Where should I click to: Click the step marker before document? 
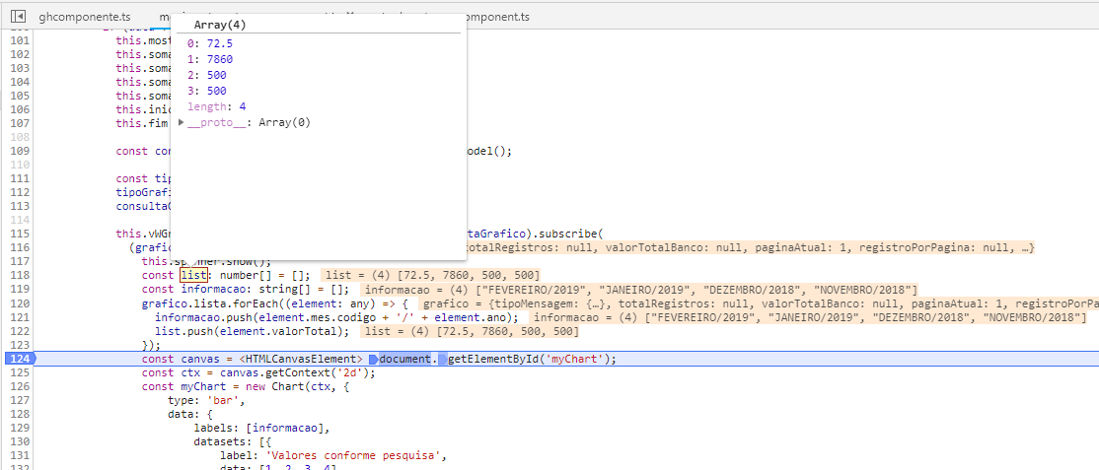coord(373,360)
